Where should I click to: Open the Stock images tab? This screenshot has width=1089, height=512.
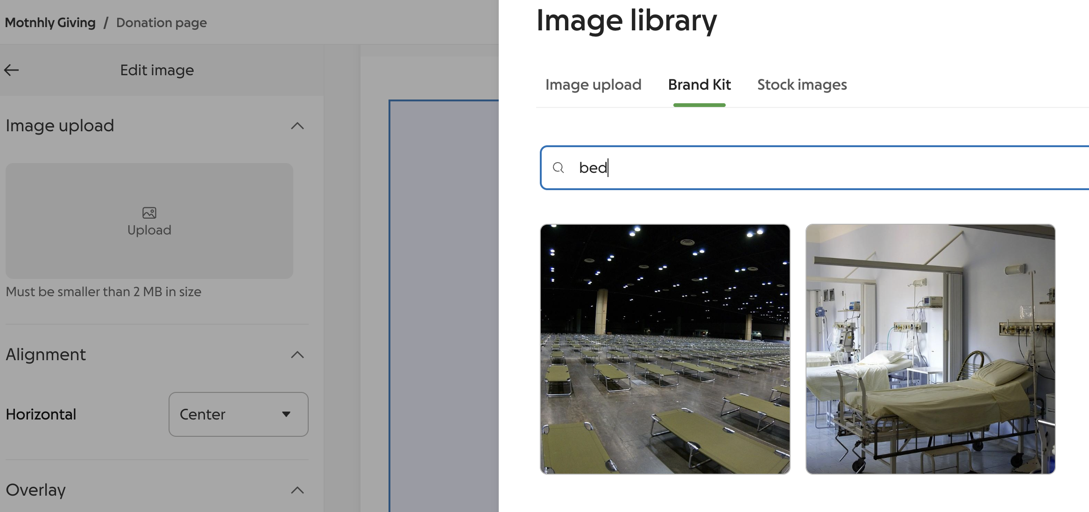802,85
